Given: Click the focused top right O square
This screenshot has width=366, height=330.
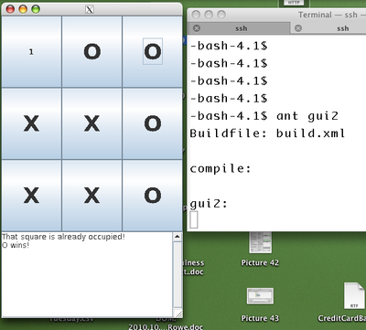Looking at the screenshot, I should coord(153,51).
